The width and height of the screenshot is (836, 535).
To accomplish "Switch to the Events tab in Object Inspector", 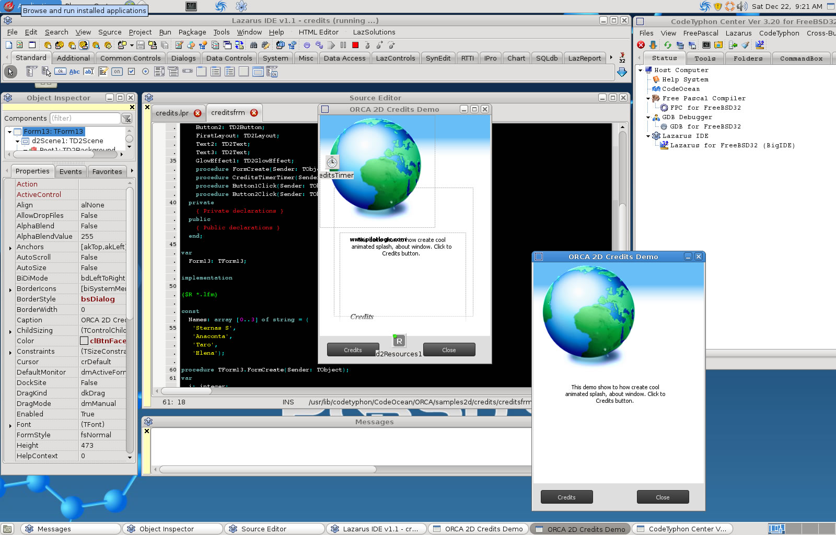I will [71, 171].
